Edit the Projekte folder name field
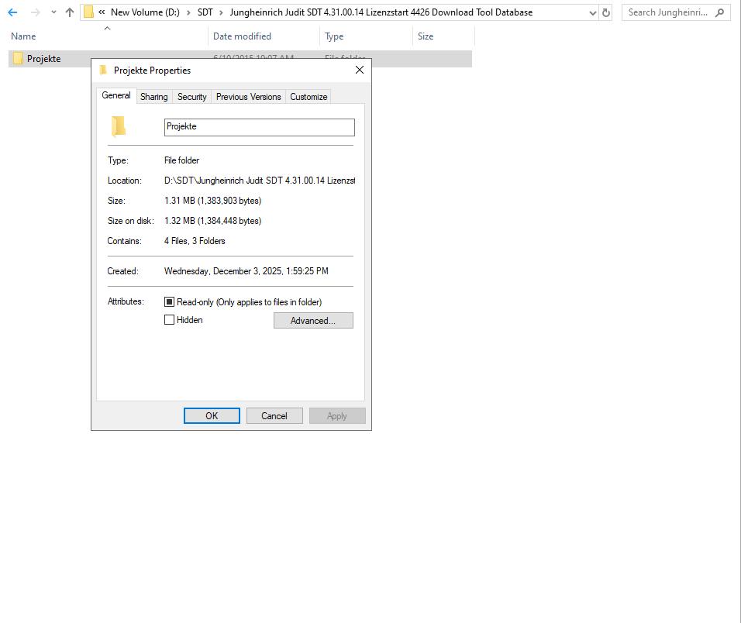Screen dimensions: 741x623 pyautogui.click(x=260, y=127)
